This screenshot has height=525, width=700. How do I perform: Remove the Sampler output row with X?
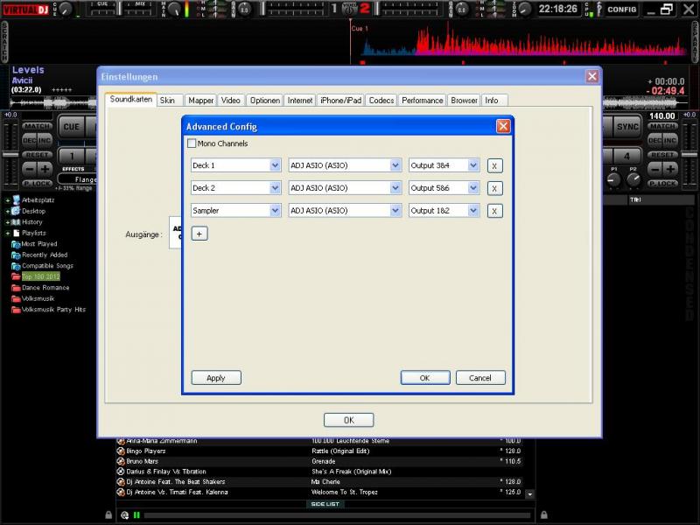point(494,211)
